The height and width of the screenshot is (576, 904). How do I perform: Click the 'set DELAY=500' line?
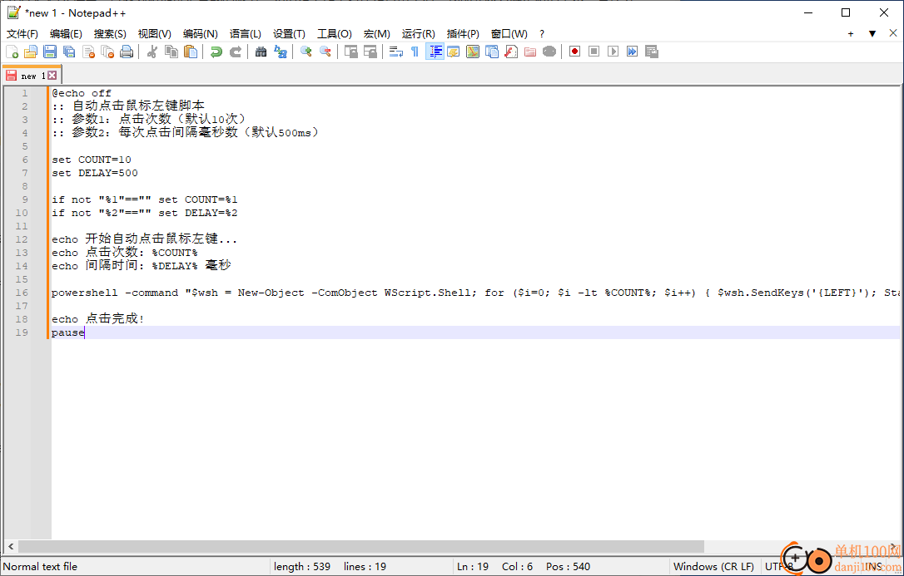click(95, 173)
